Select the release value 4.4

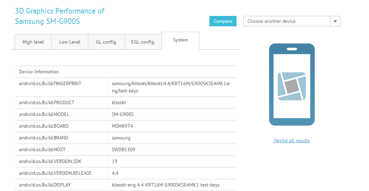click(x=115, y=173)
